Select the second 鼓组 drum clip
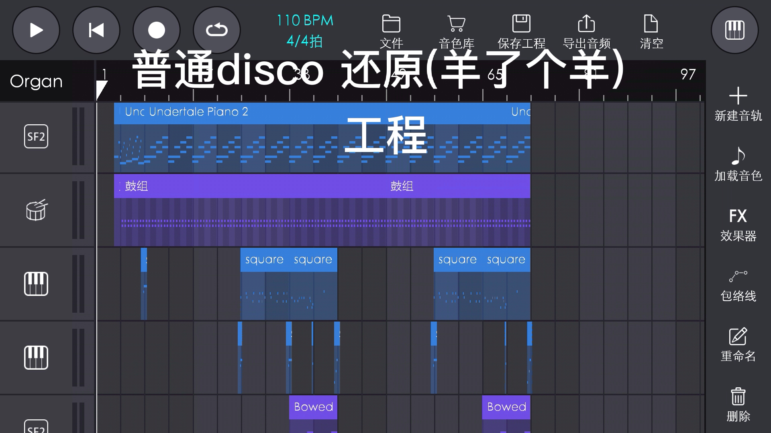This screenshot has height=433, width=771. point(459,210)
